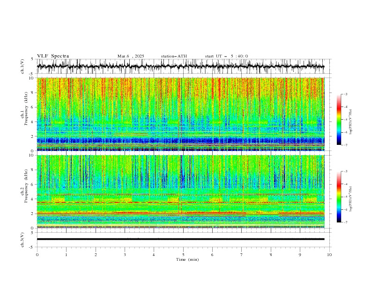Select the "Time (min)" axis title
The image size is (371, 286).
point(187,259)
